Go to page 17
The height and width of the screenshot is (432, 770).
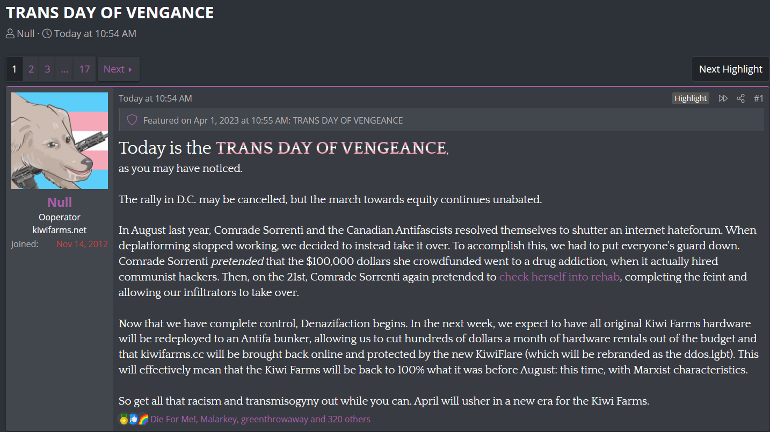click(x=84, y=69)
